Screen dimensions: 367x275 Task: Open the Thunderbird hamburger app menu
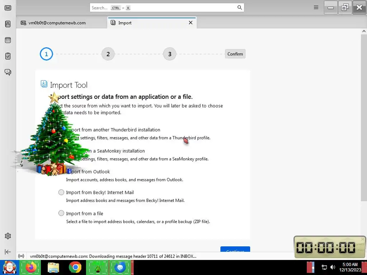[x=316, y=8]
